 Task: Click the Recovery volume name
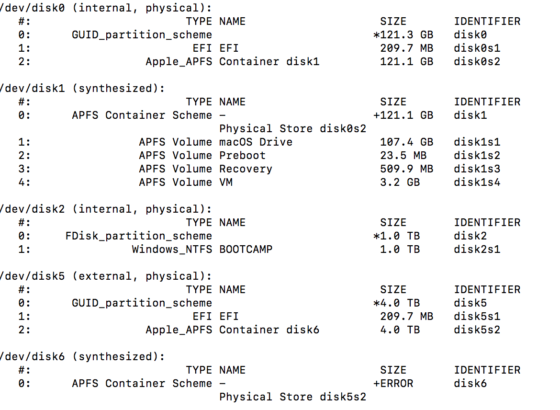tap(246, 169)
